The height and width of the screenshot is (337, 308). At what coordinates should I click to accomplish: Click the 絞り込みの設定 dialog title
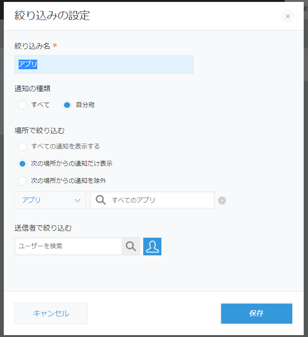[52, 15]
